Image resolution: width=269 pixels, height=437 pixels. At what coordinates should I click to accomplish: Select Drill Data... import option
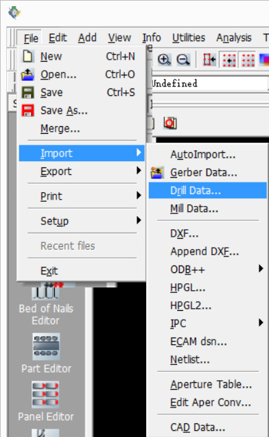click(207, 191)
